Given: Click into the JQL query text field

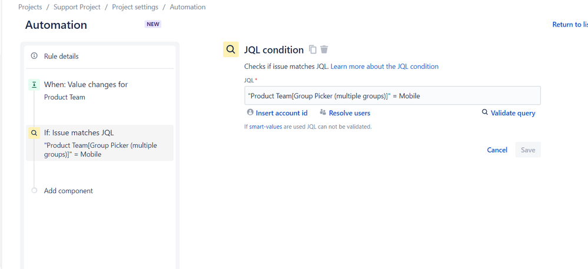Looking at the screenshot, I should pos(392,96).
